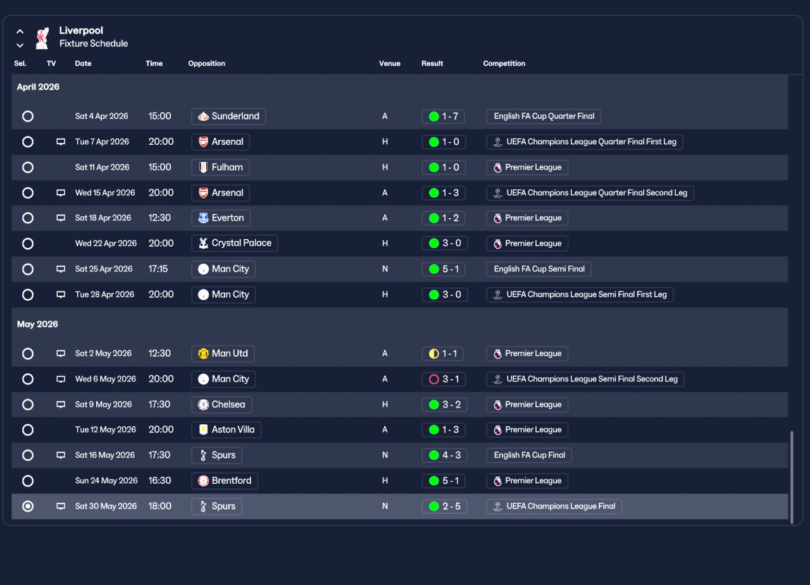Screen dimensions: 810x585
Task: Click the TV icon on FA Cup Final row
Action: tap(61, 455)
